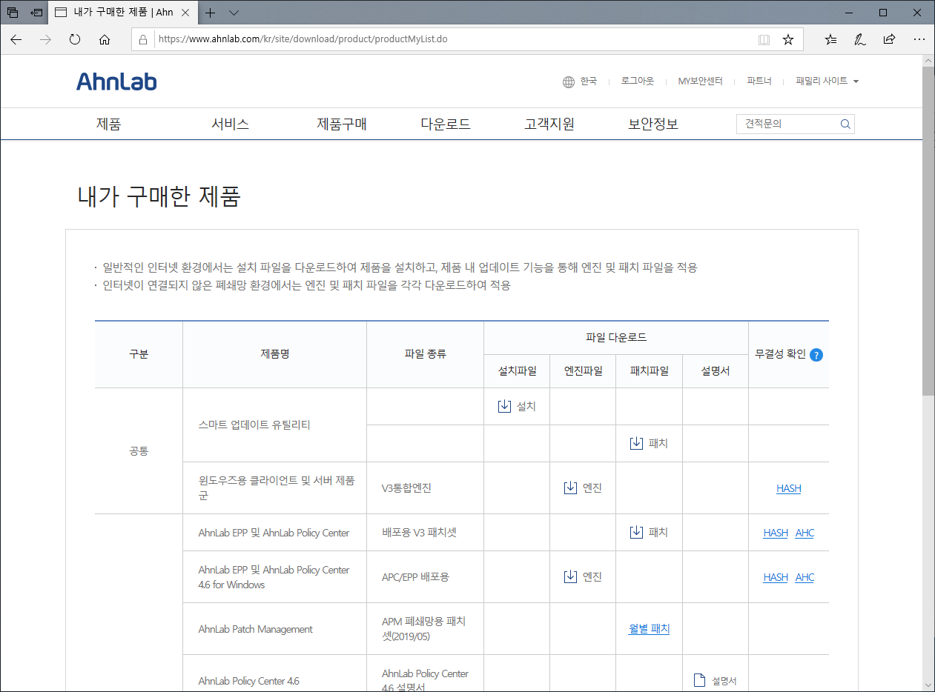Download 설치 file for 스마트 업데이트 유틸리티

517,406
